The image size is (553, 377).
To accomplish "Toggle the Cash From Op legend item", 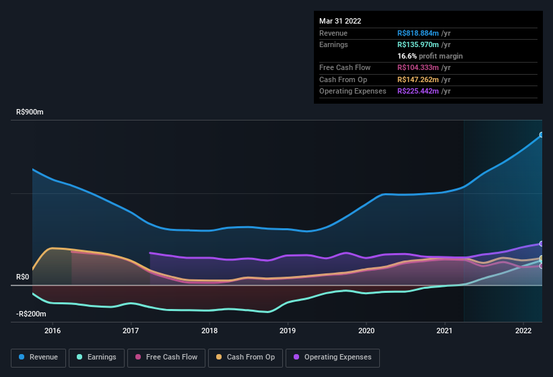I will point(244,357).
